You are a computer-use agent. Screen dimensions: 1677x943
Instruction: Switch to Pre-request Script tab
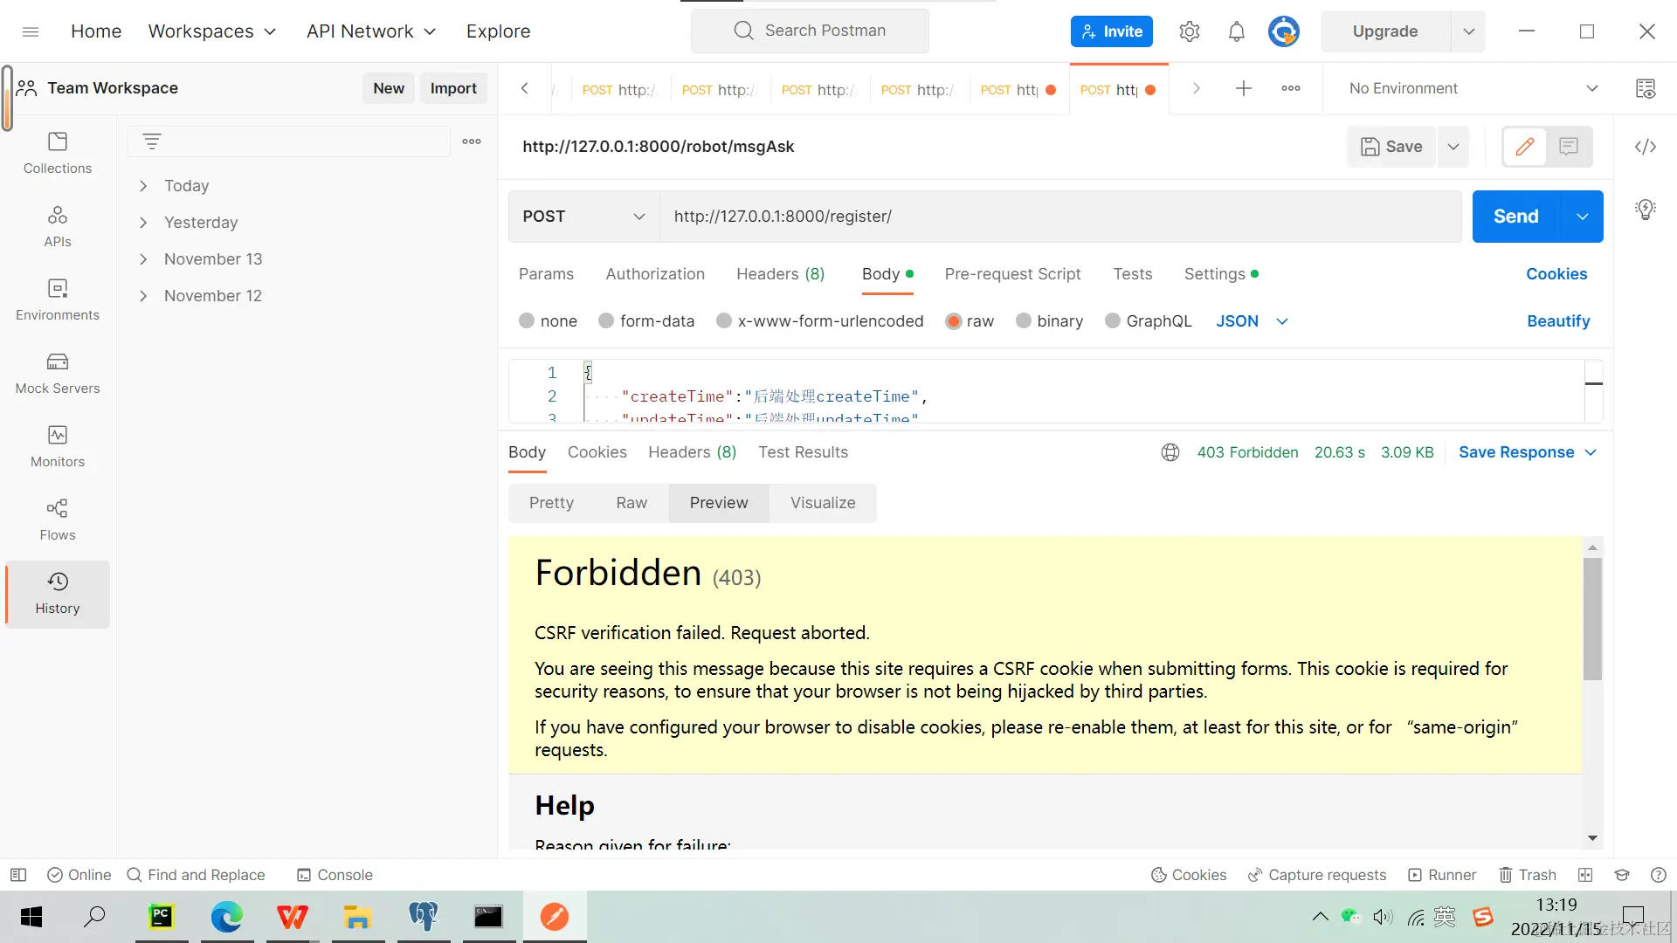tap(1012, 274)
